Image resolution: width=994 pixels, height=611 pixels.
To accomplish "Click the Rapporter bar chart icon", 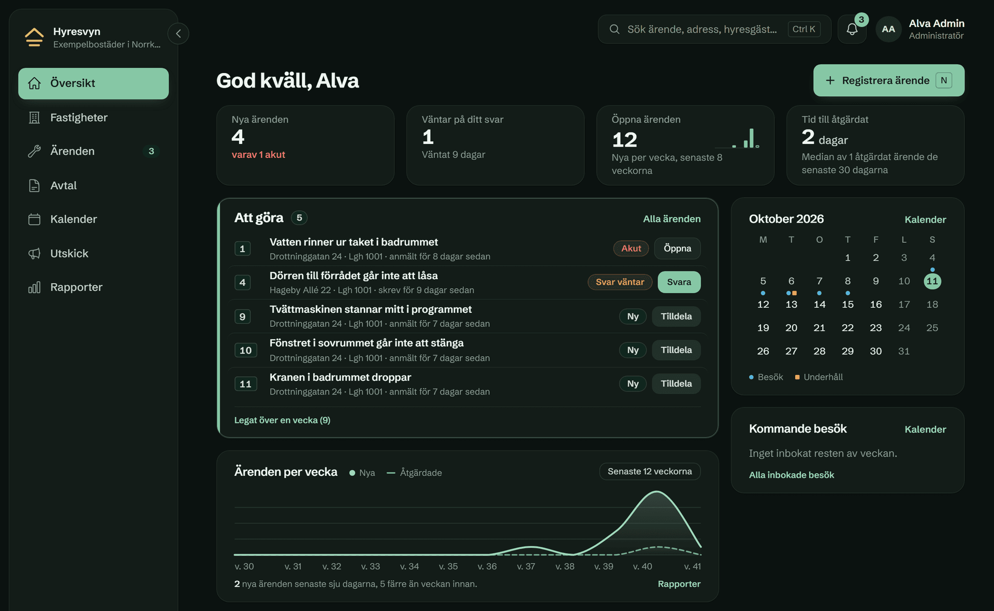I will [x=34, y=287].
